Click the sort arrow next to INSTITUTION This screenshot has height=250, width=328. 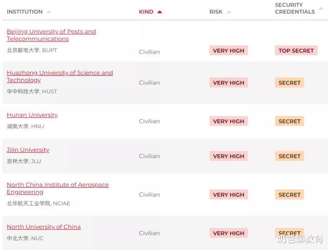49,12
